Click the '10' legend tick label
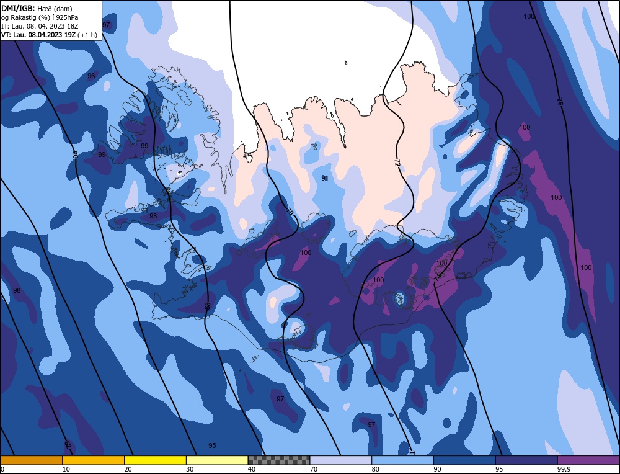 pyautogui.click(x=66, y=469)
